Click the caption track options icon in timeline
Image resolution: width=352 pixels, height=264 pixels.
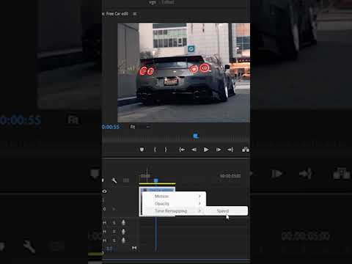126,180
